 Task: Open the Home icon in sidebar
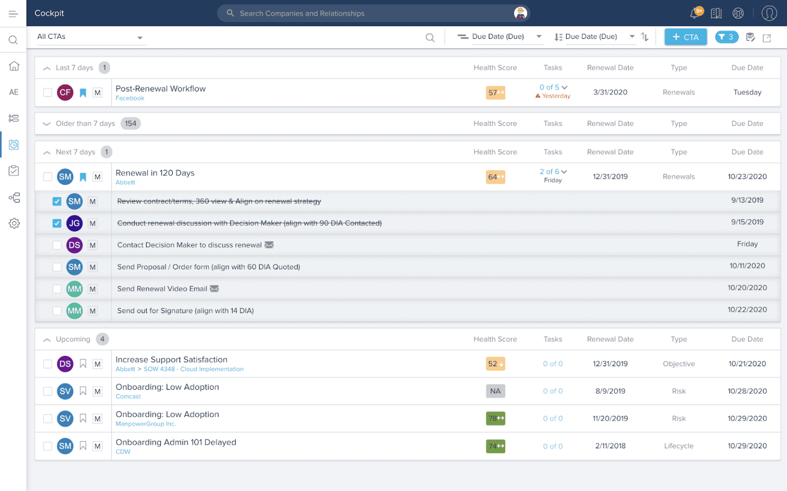[x=14, y=66]
